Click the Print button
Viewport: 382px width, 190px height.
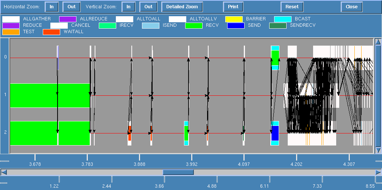coord(233,7)
